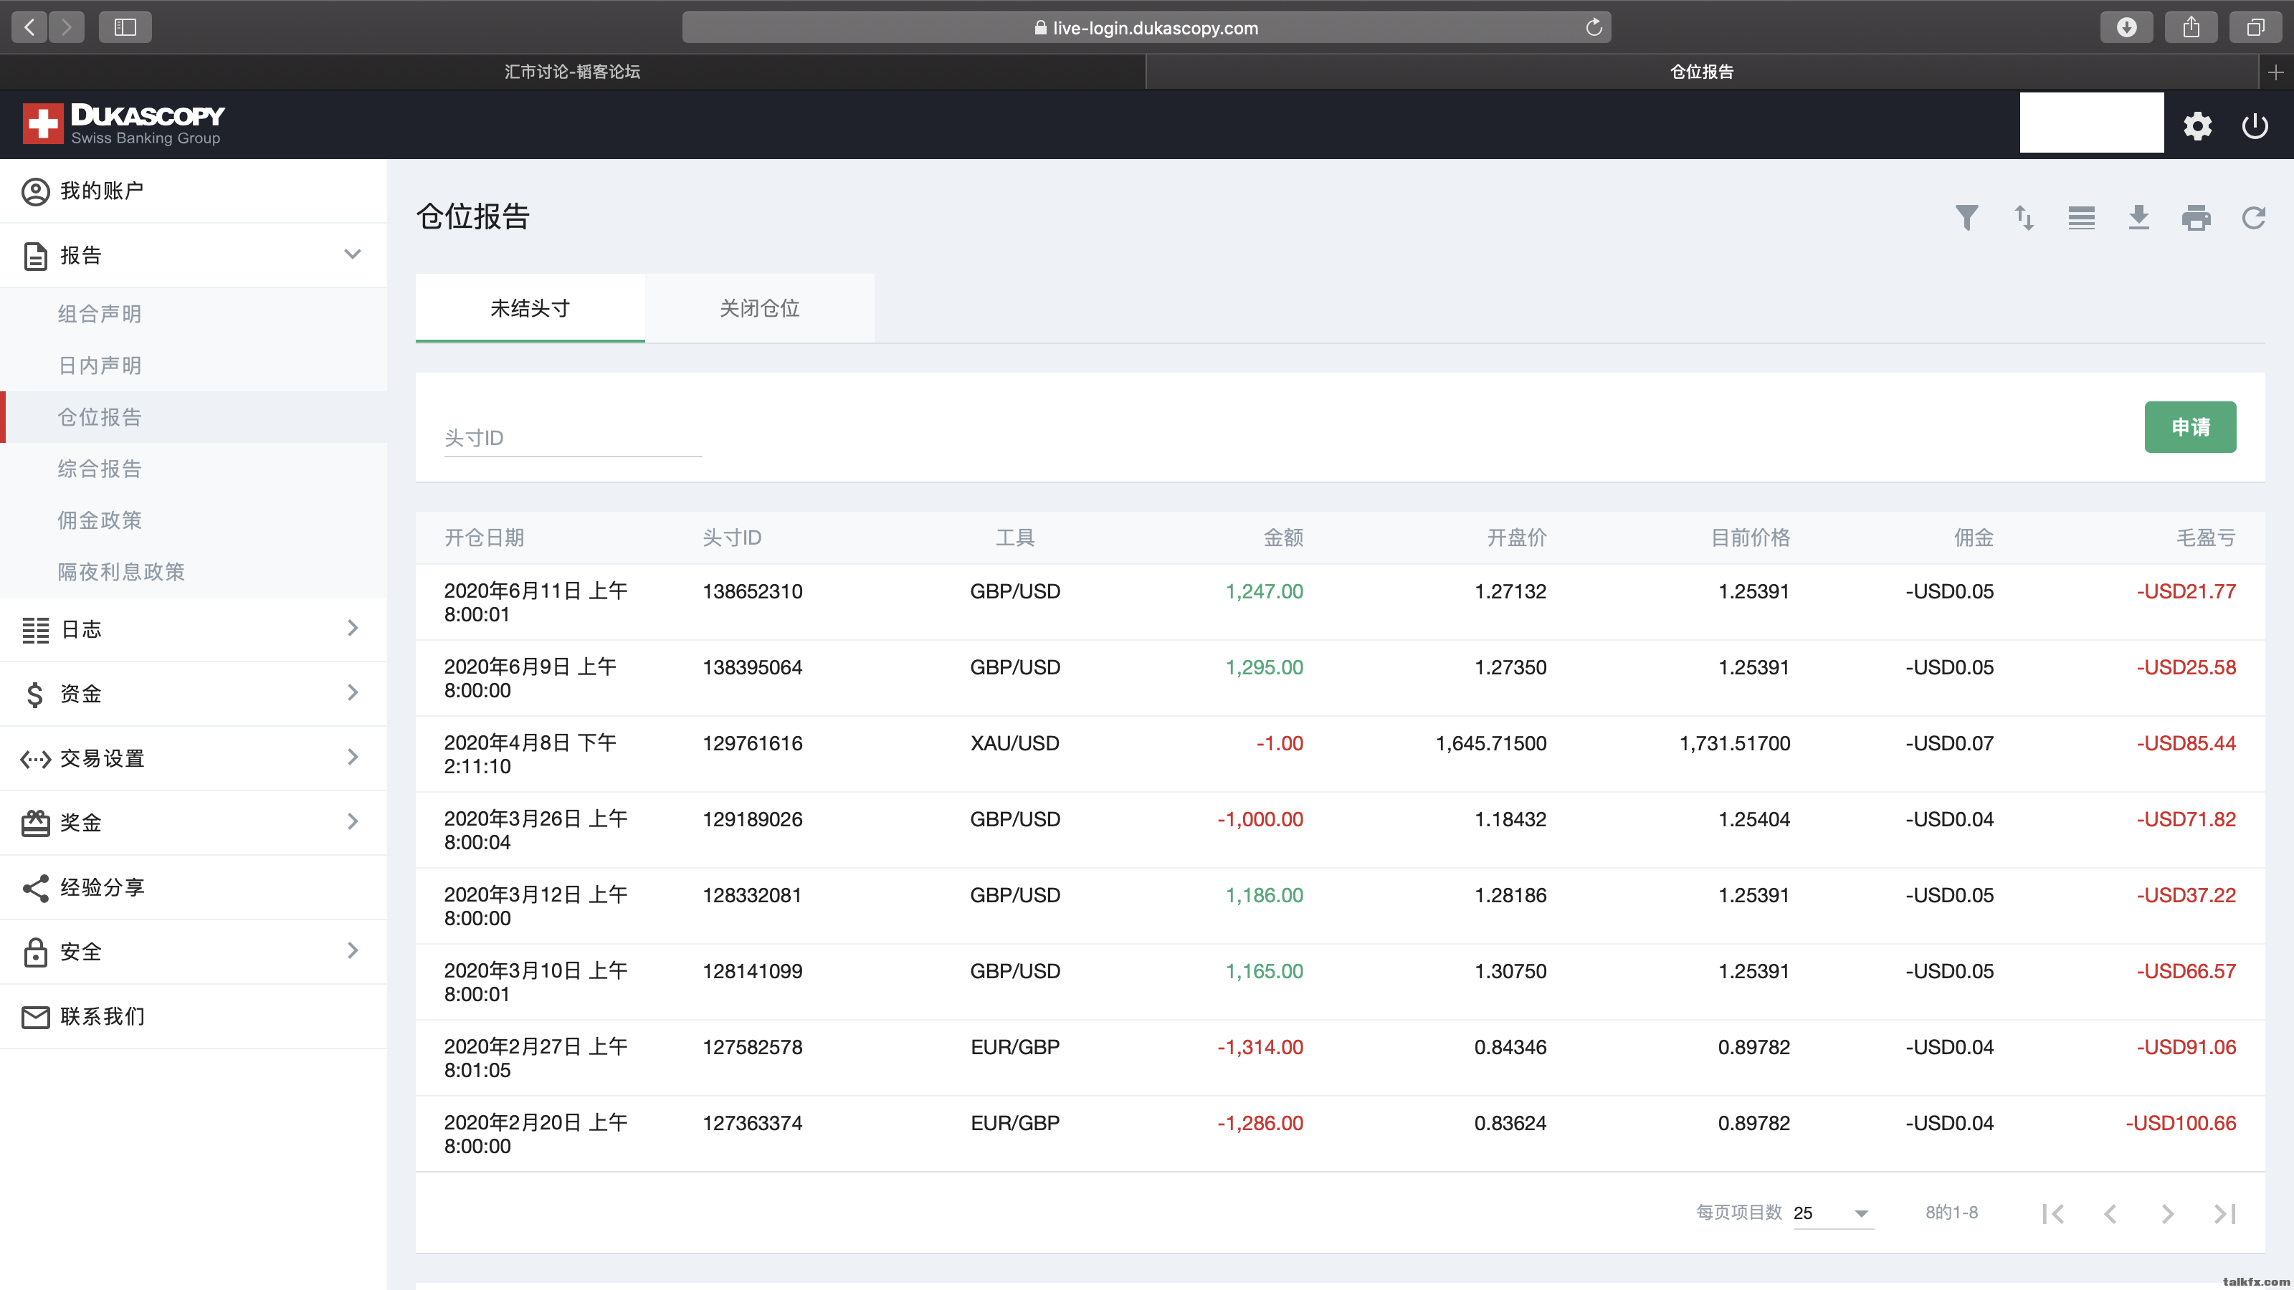
Task: Expand the 交易设置 sidebar section
Action: [194, 758]
